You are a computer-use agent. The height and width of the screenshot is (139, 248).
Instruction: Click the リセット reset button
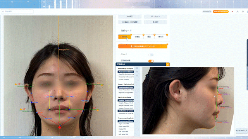pos(155,17)
